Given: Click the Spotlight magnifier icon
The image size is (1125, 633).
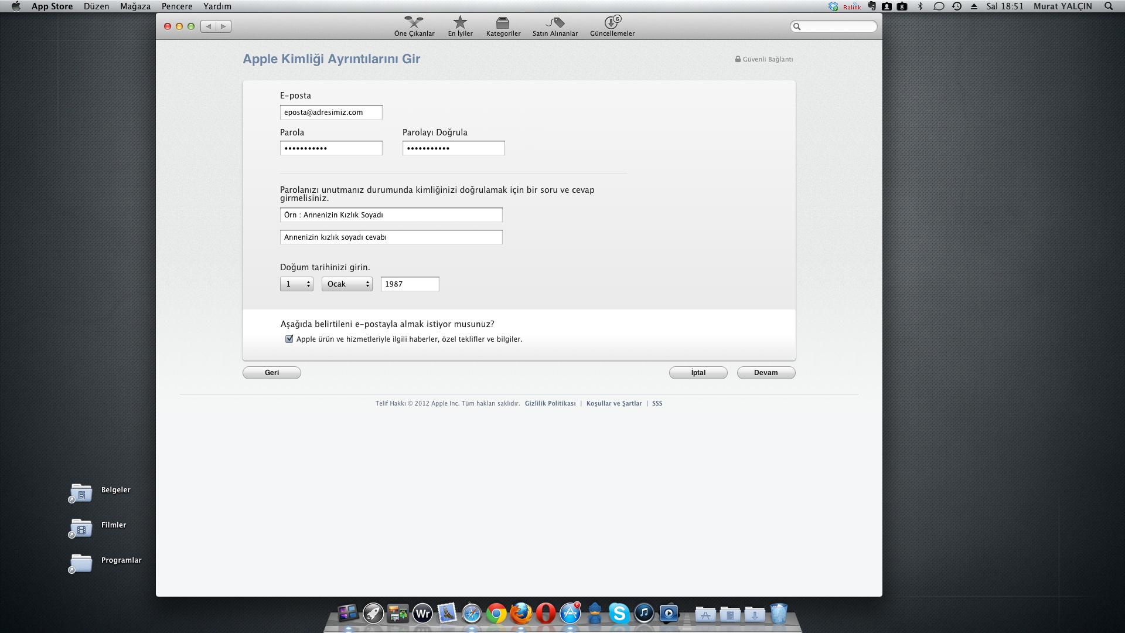Looking at the screenshot, I should [x=1108, y=6].
